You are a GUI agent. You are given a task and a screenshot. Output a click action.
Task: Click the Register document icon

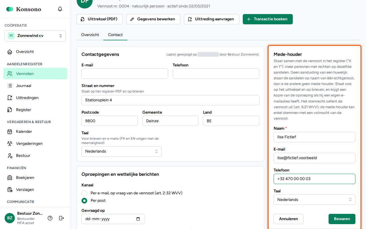[10, 110]
